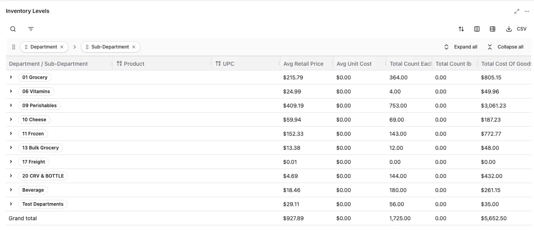
Task: Expand the Beverage row
Action: click(x=11, y=190)
